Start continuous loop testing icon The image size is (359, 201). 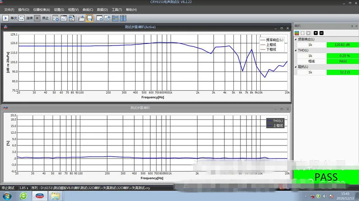coord(21,18)
